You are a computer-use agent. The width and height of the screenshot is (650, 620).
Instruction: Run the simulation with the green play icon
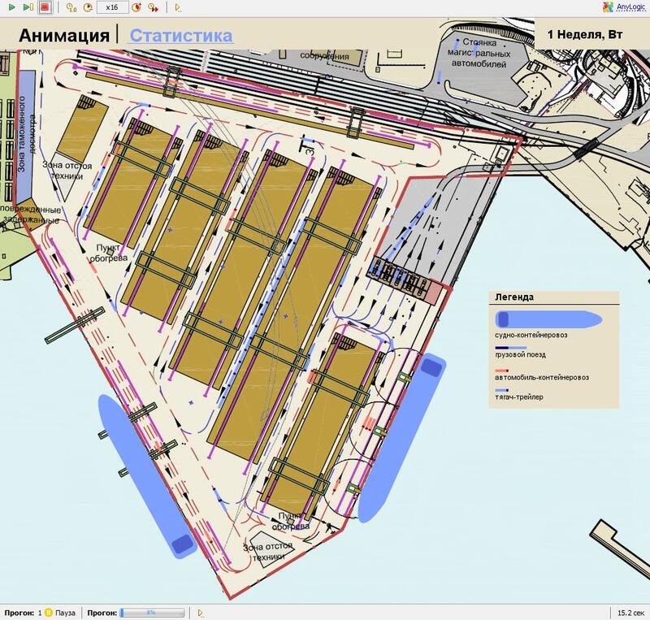coord(13,7)
